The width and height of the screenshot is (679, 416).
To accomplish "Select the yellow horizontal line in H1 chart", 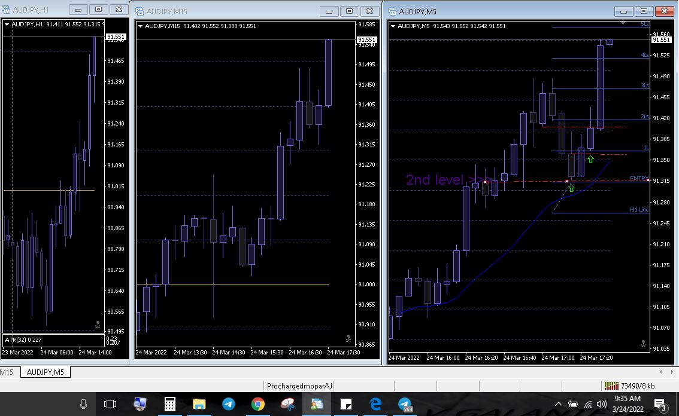I will coord(48,190).
